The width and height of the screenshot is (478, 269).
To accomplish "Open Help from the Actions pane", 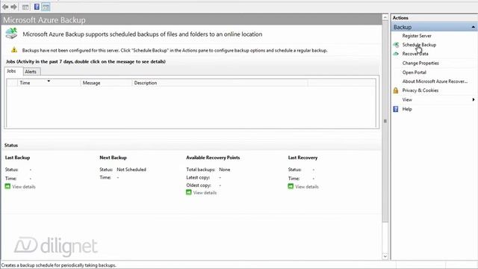I will coord(407,109).
